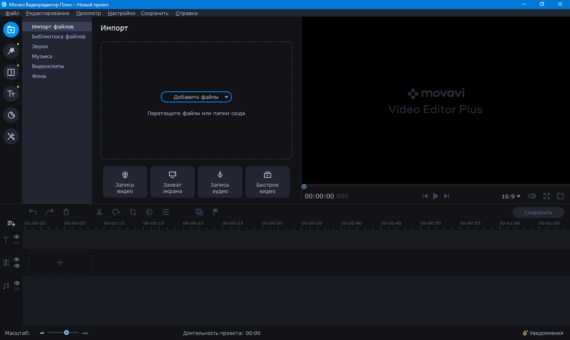Viewport: 570px width, 340px height.
Task: Click the Undo arrow in timeline toolbar
Action: point(33,212)
